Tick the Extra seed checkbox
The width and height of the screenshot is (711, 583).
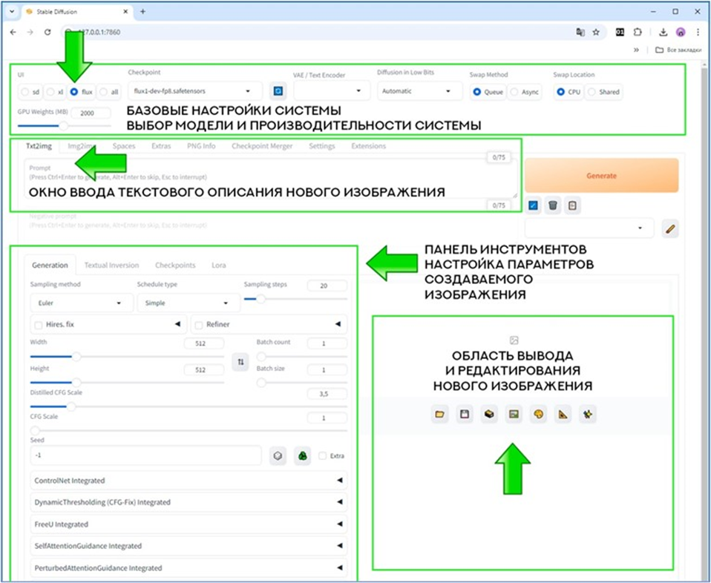click(x=322, y=456)
